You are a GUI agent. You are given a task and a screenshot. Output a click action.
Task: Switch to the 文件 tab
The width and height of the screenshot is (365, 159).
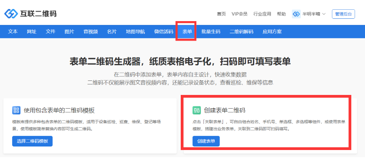50,32
